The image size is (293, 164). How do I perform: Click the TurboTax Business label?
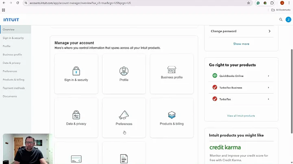coord(231,88)
